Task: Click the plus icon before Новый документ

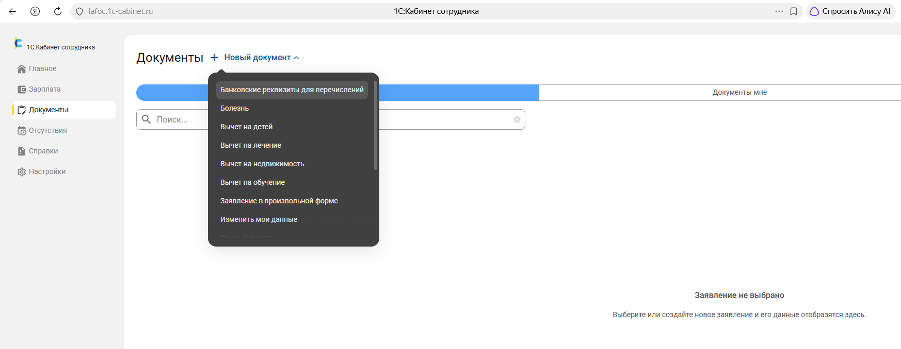Action: click(x=214, y=58)
